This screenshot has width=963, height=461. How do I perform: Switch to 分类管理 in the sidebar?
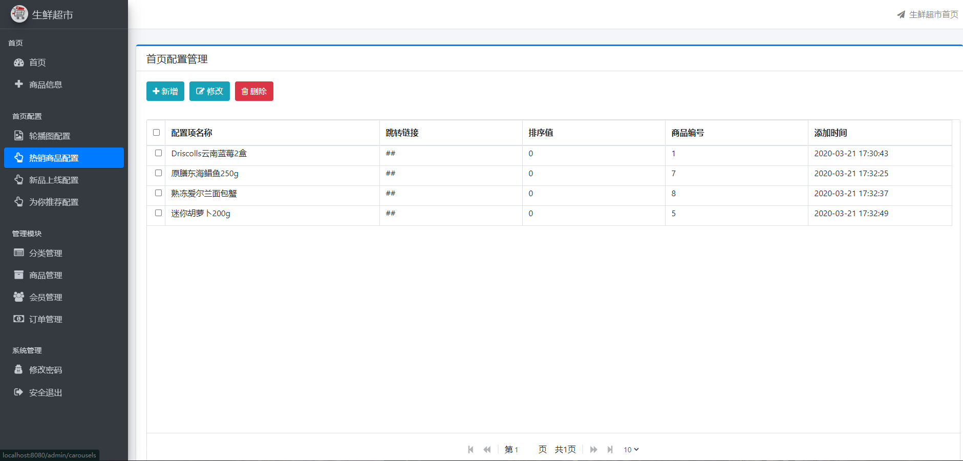click(x=19, y=253)
